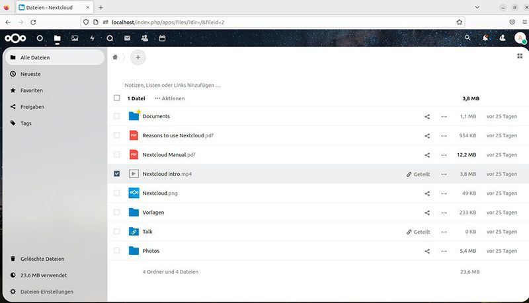Share the Vorlagen folder
The width and height of the screenshot is (529, 303).
(427, 213)
